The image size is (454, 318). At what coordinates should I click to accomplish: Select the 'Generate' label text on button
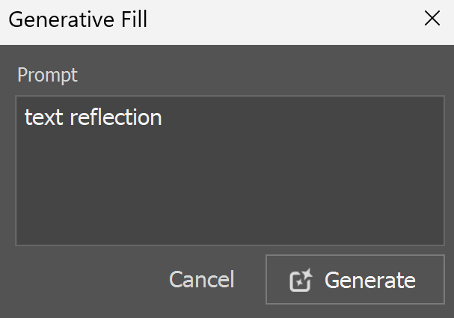pyautogui.click(x=370, y=280)
